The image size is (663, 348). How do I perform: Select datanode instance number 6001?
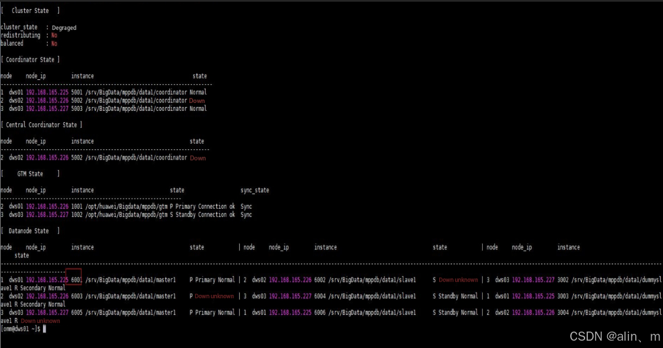[76, 280]
